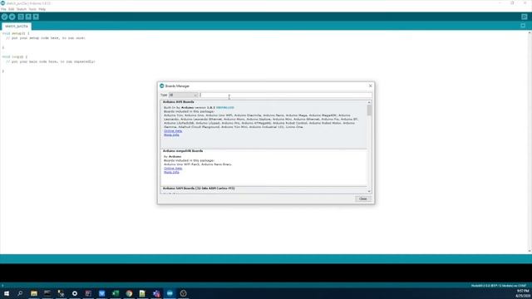Open the Sketch menu

click(22, 9)
